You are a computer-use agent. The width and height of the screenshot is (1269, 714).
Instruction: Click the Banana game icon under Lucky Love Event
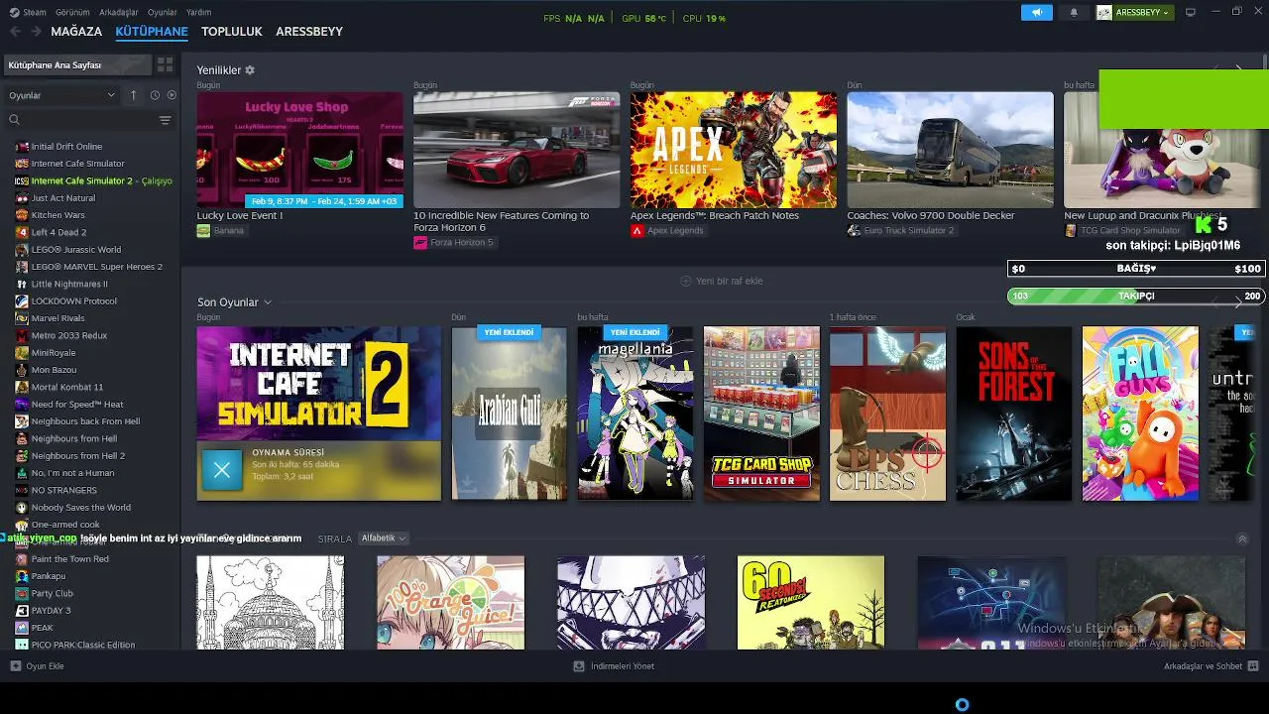(x=203, y=231)
